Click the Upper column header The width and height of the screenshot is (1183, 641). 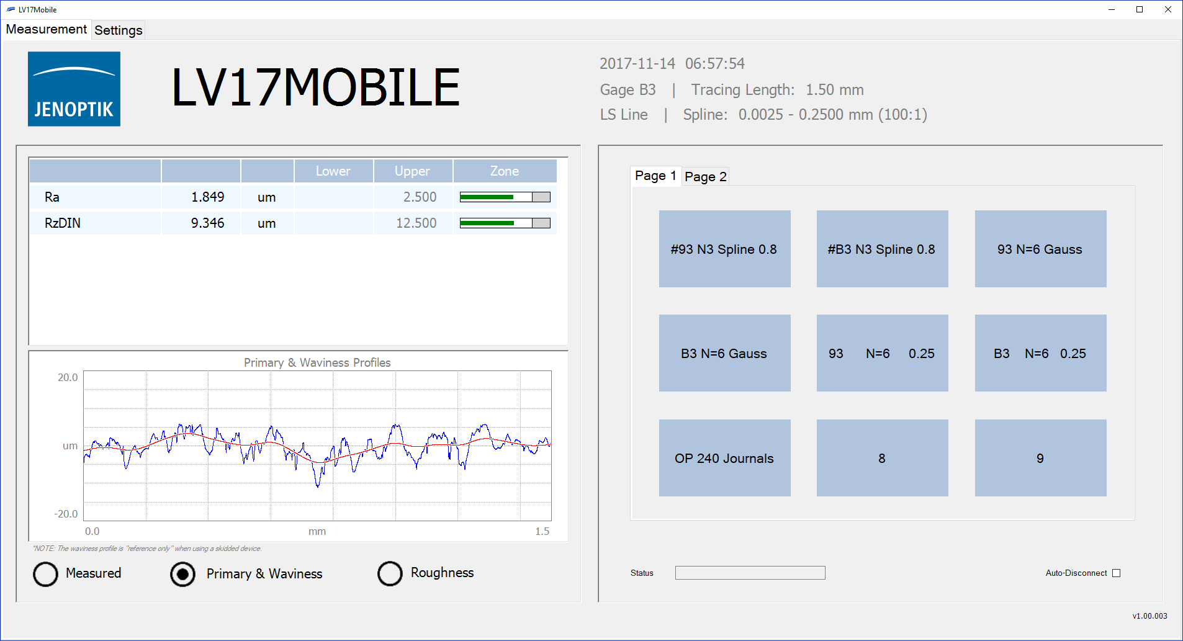(412, 171)
